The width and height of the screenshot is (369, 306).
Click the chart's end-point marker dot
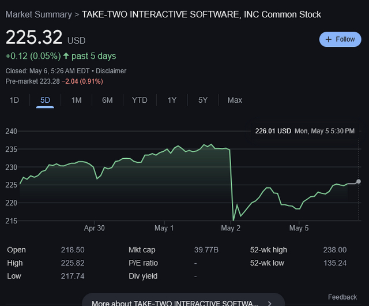359,181
